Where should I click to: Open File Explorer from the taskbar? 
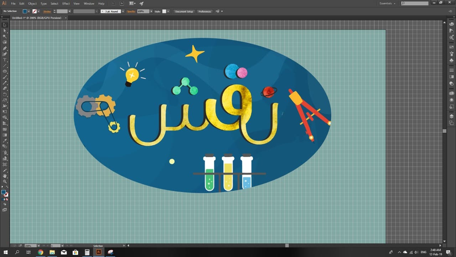[52, 252]
